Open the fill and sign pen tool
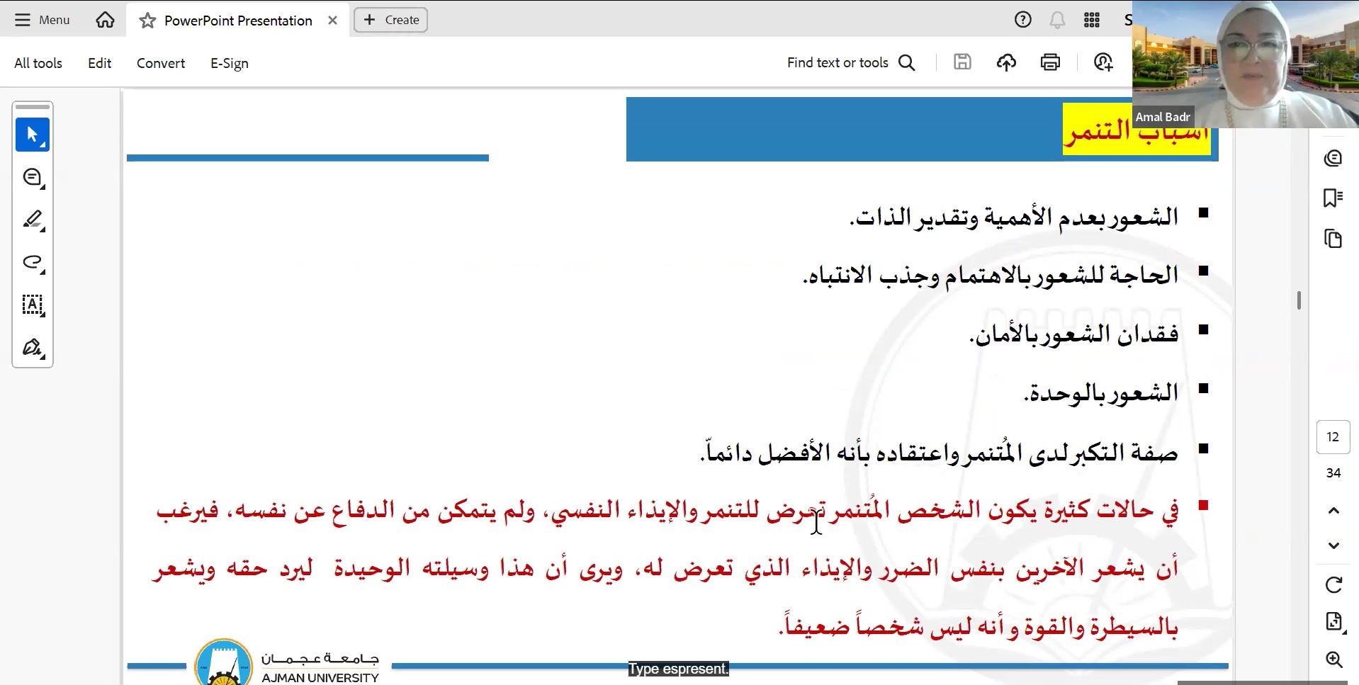 [x=33, y=347]
